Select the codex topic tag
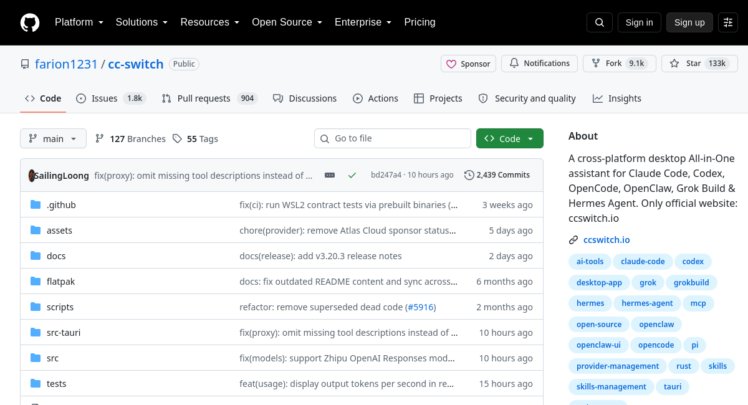The height and width of the screenshot is (405, 748). pyautogui.click(x=693, y=262)
